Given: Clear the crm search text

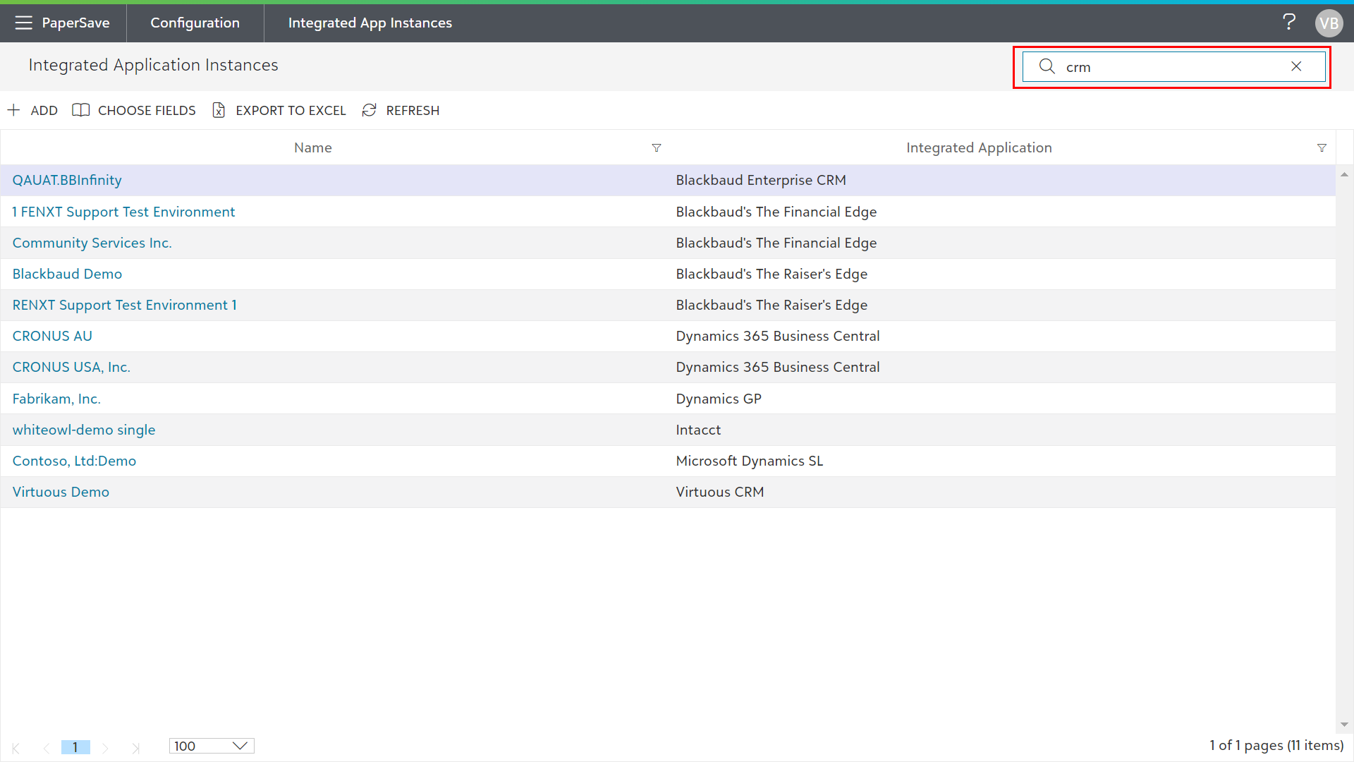Looking at the screenshot, I should pos(1296,66).
